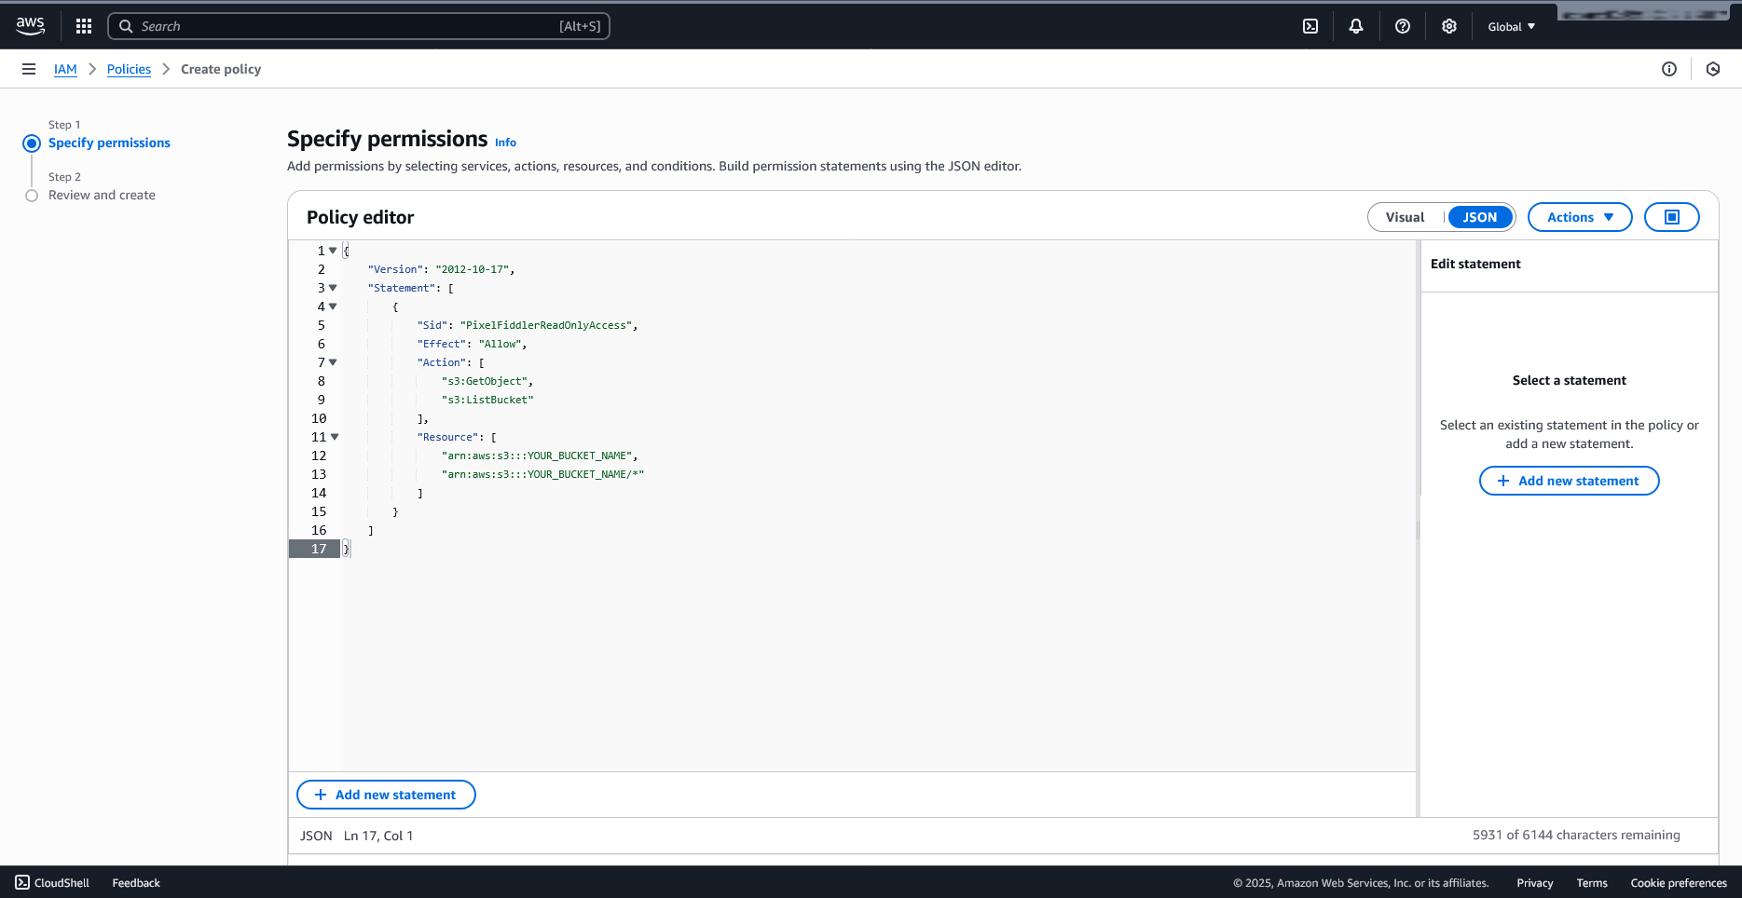Open the help question mark icon

pyautogui.click(x=1403, y=26)
